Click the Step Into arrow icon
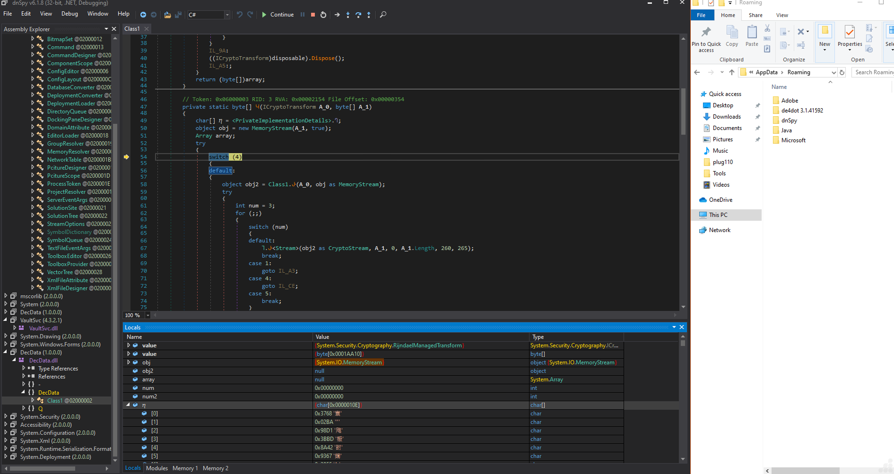Image resolution: width=894 pixels, height=474 pixels. coord(348,15)
